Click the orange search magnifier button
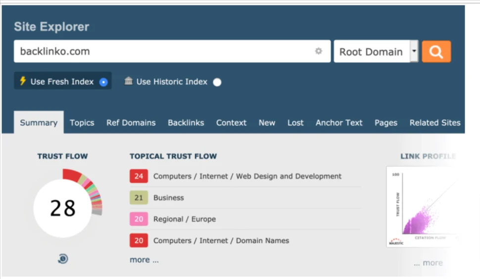The width and height of the screenshot is (480, 279). coord(436,51)
